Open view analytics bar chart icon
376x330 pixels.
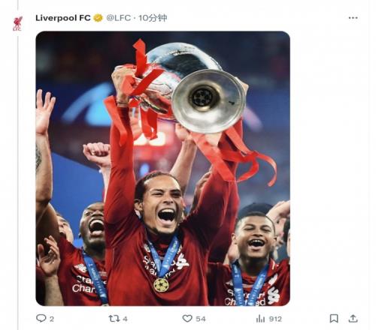pos(260,319)
